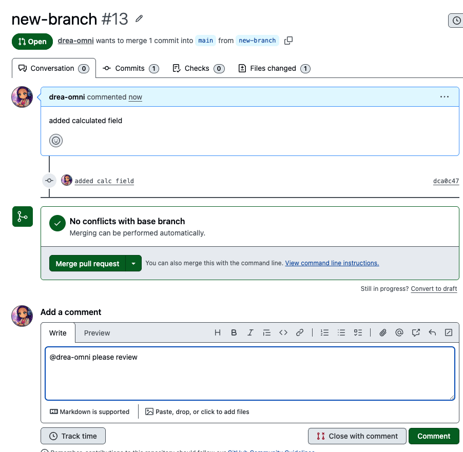Click Convert to draft link

pos(434,289)
